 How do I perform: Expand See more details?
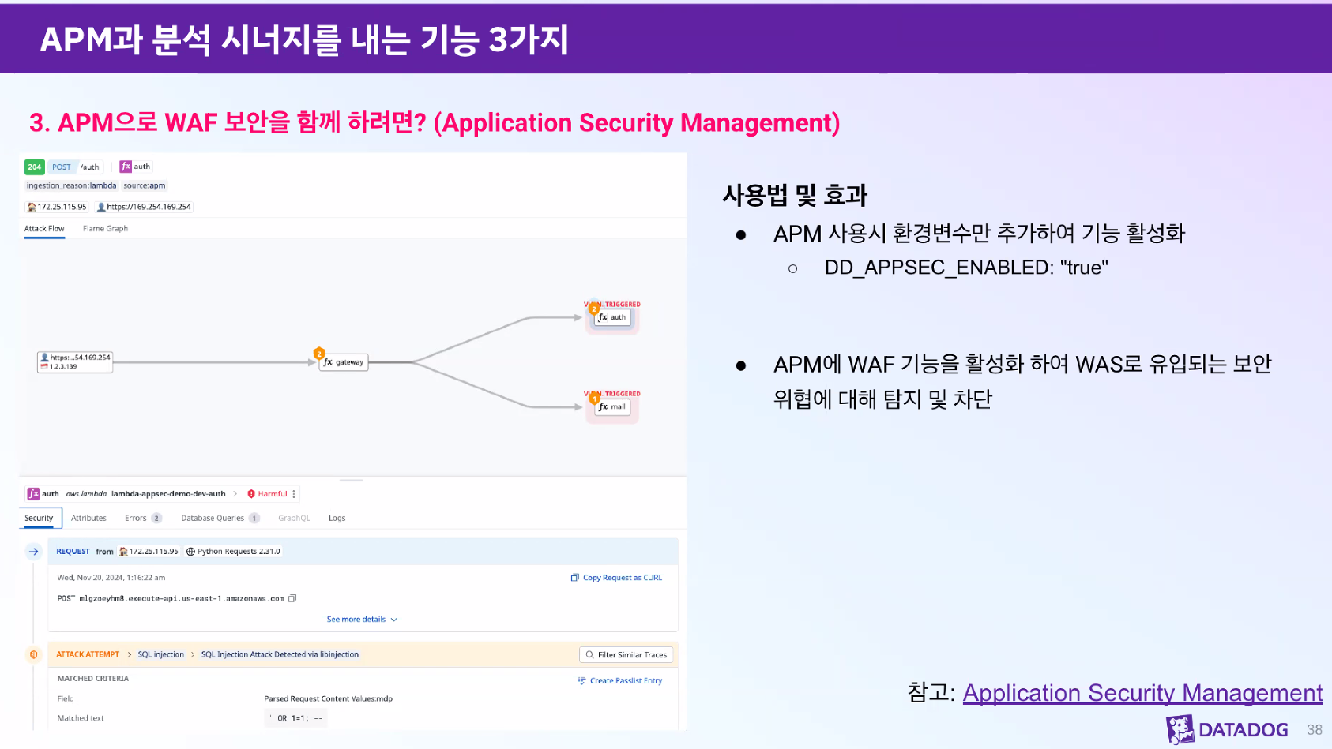pos(362,620)
